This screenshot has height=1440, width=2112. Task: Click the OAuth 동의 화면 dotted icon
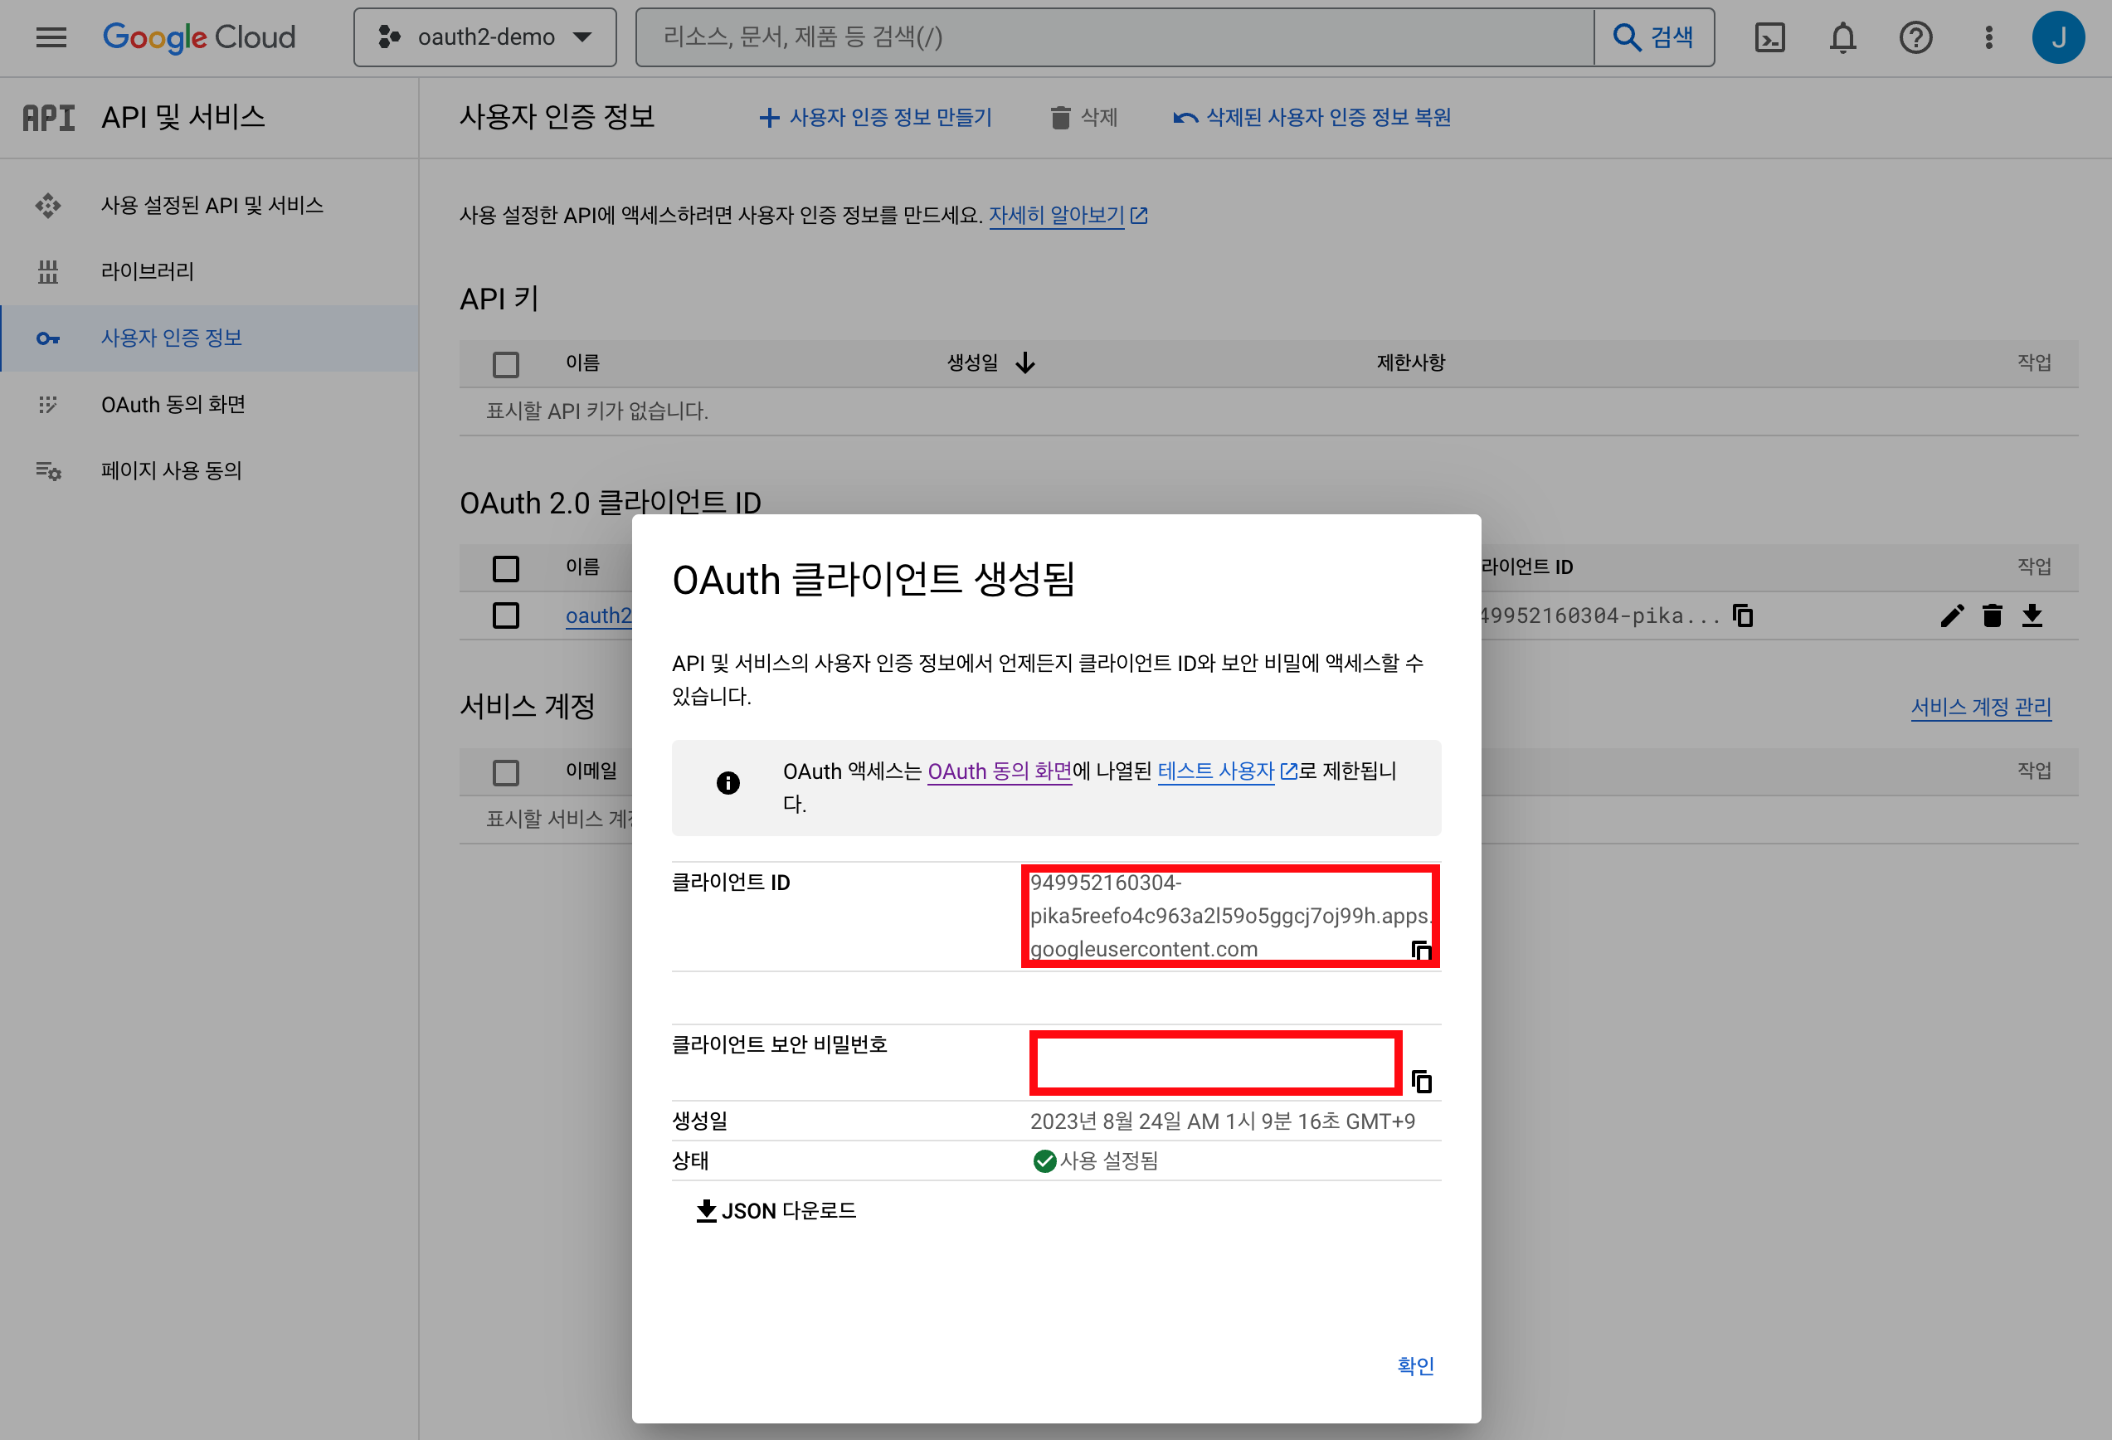pos(48,404)
